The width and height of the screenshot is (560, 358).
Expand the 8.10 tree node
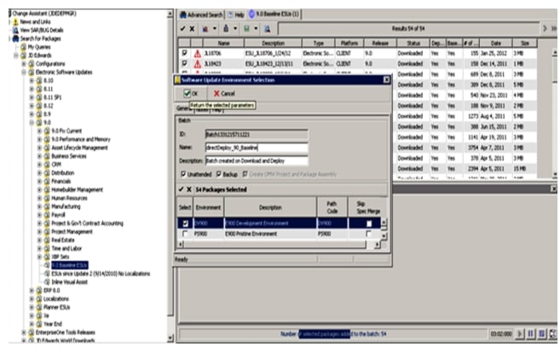[x=32, y=81]
